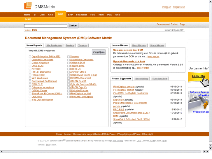
Task: Tick the SharePoint Document checkbox
Action: (69, 60)
